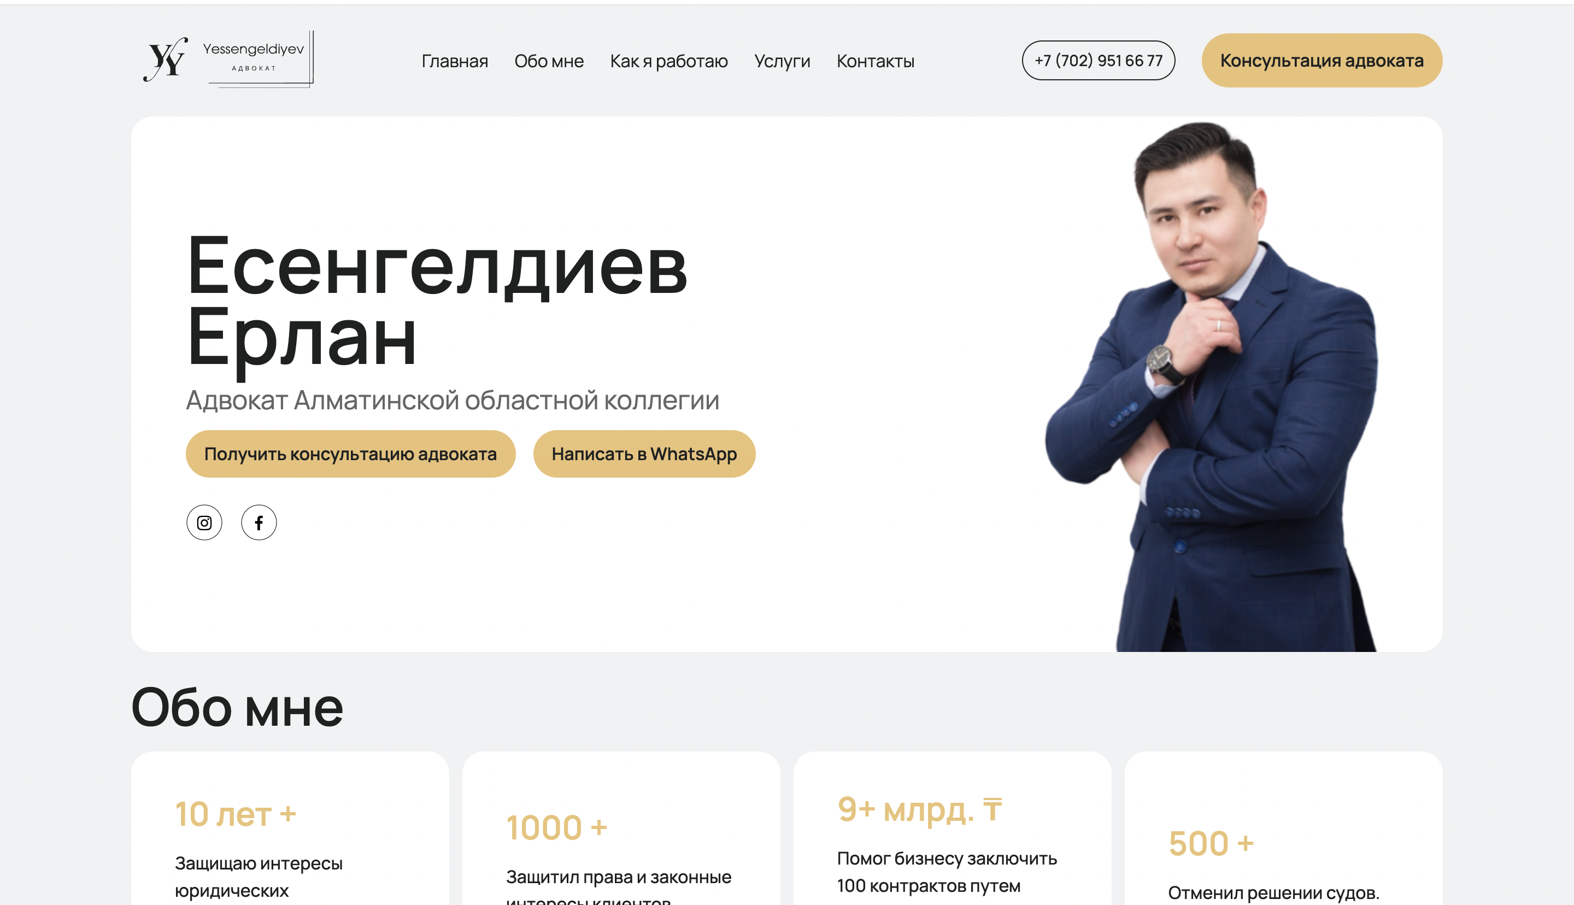This screenshot has height=905, width=1574.
Task: Select the 9+ млрд. ₸ statistics card
Action: 952,828
